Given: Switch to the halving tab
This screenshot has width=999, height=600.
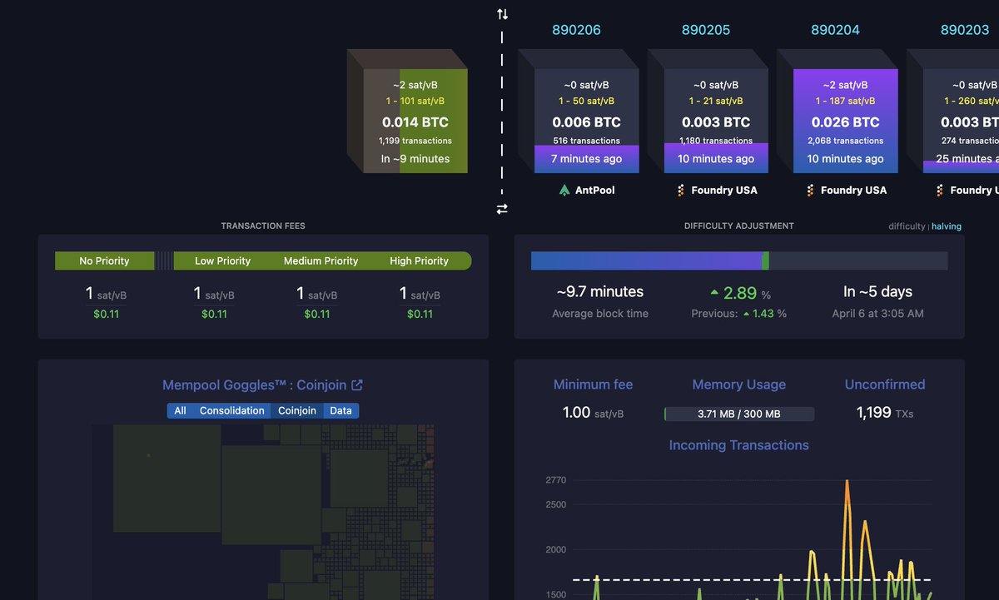Looking at the screenshot, I should click(947, 226).
